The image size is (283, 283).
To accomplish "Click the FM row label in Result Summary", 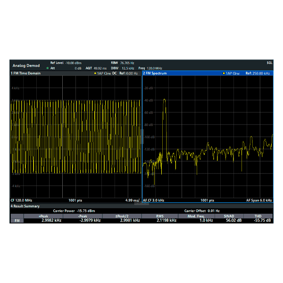I will click(x=17, y=220).
